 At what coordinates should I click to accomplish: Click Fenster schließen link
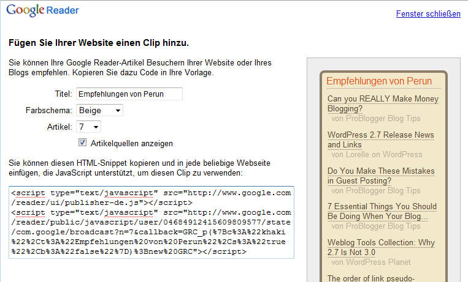tap(428, 13)
